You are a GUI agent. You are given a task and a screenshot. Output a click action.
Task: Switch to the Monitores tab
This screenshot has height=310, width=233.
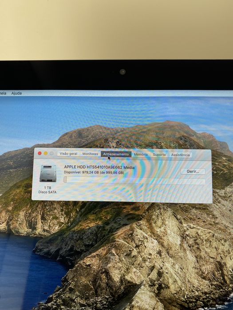tap(90, 154)
